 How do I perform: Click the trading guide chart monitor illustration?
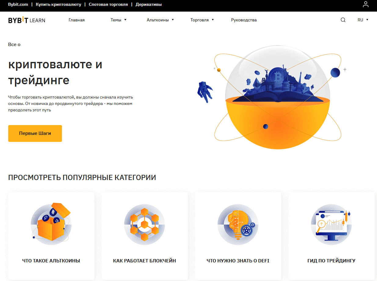(331, 224)
